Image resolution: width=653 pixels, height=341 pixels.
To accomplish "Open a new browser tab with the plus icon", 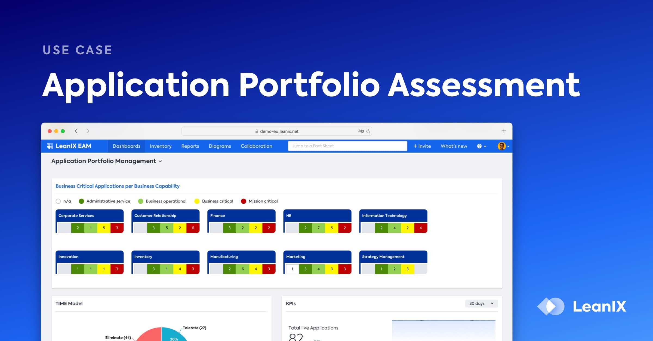I will 503,131.
